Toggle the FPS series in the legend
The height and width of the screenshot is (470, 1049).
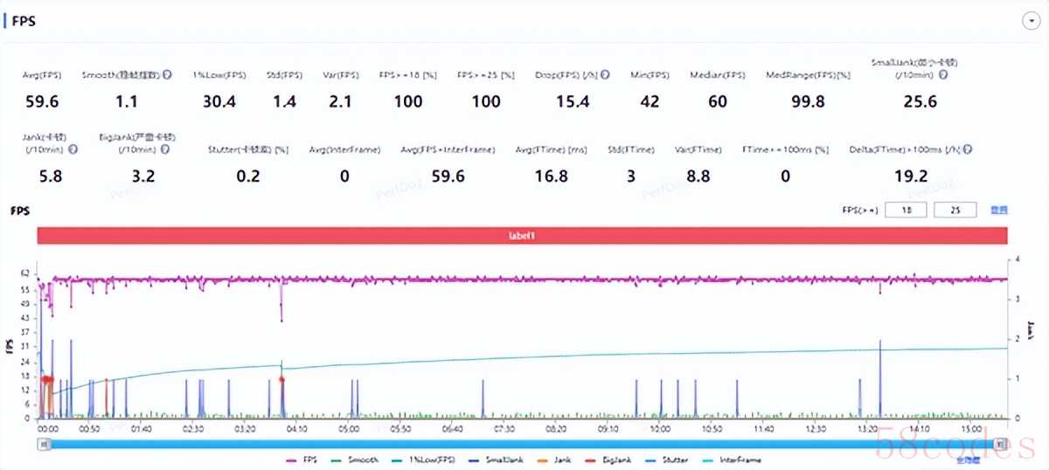pyautogui.click(x=304, y=459)
